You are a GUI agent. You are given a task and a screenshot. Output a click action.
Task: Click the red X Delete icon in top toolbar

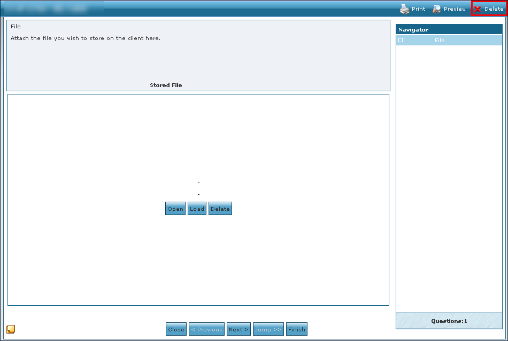(x=478, y=9)
